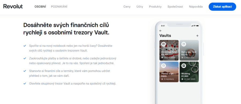Image resolution: width=241 pixels, height=104 pixels.
Task: Tap the plus icon beside Vaults
Action: coord(197,36)
